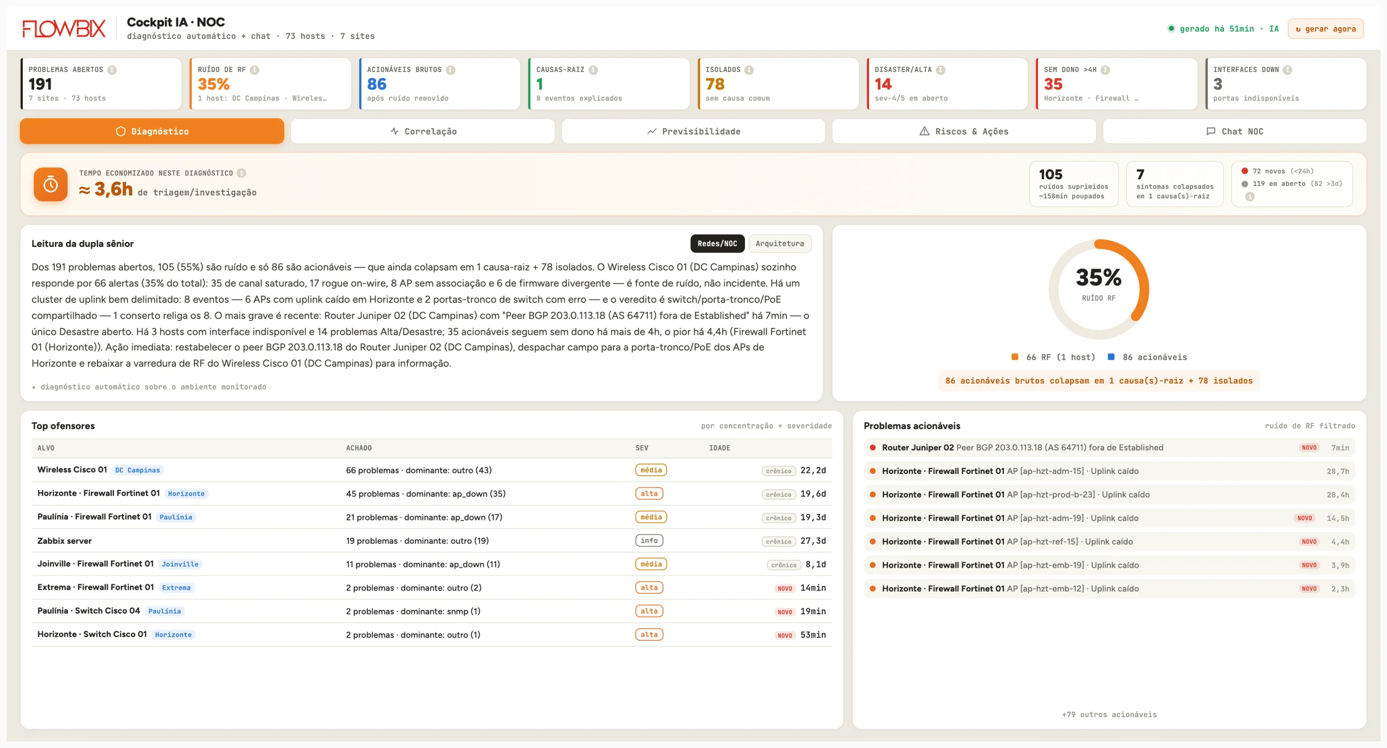Switch reading to Redes/NOC view
The height and width of the screenshot is (748, 1387).
coord(717,244)
